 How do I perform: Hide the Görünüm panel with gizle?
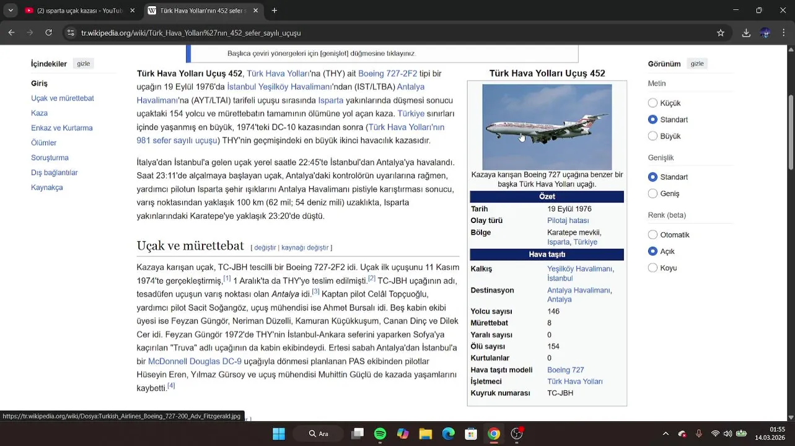click(x=697, y=64)
